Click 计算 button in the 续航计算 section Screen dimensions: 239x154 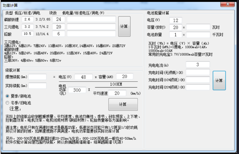[123, 105]
